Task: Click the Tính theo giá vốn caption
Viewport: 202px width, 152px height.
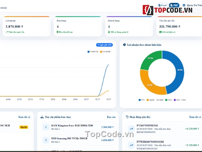Action: click(x=16, y=32)
